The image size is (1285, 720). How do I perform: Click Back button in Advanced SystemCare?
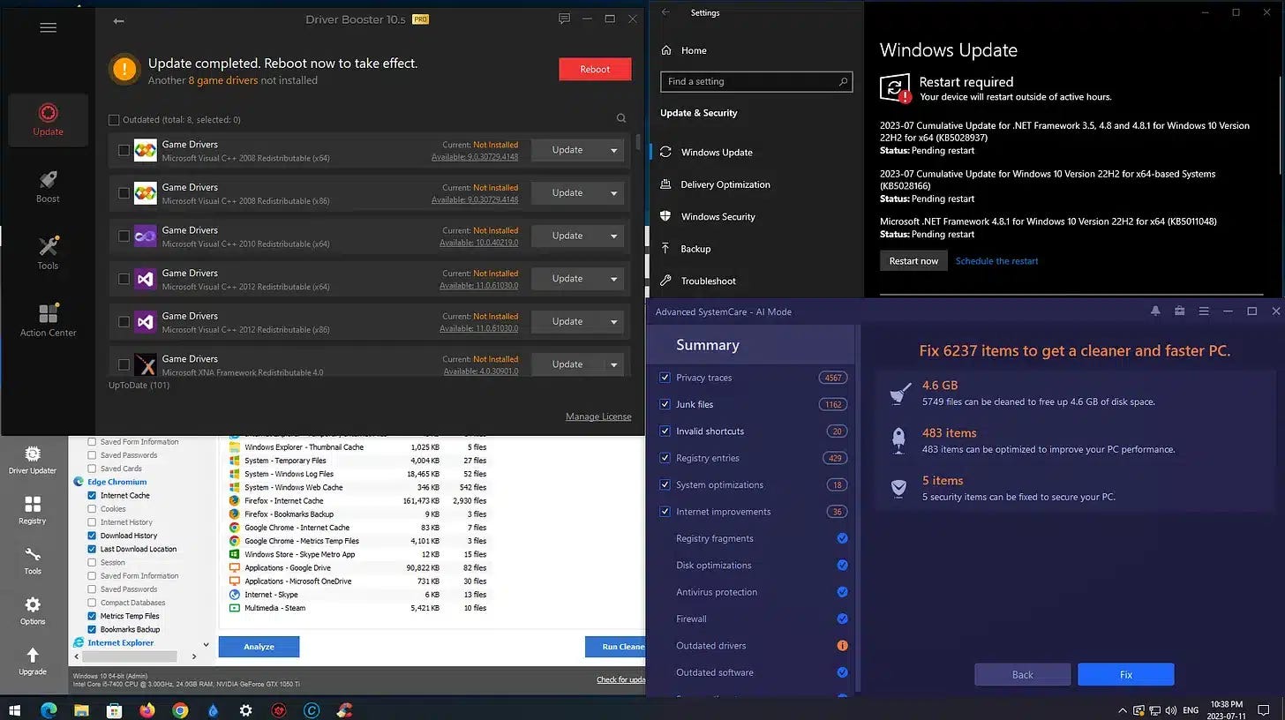1022,674
